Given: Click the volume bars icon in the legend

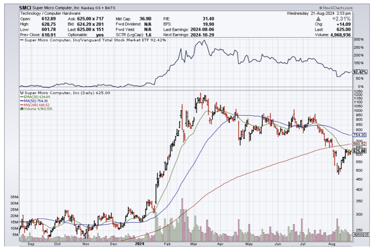Looking at the screenshot, I should [x=21, y=109].
